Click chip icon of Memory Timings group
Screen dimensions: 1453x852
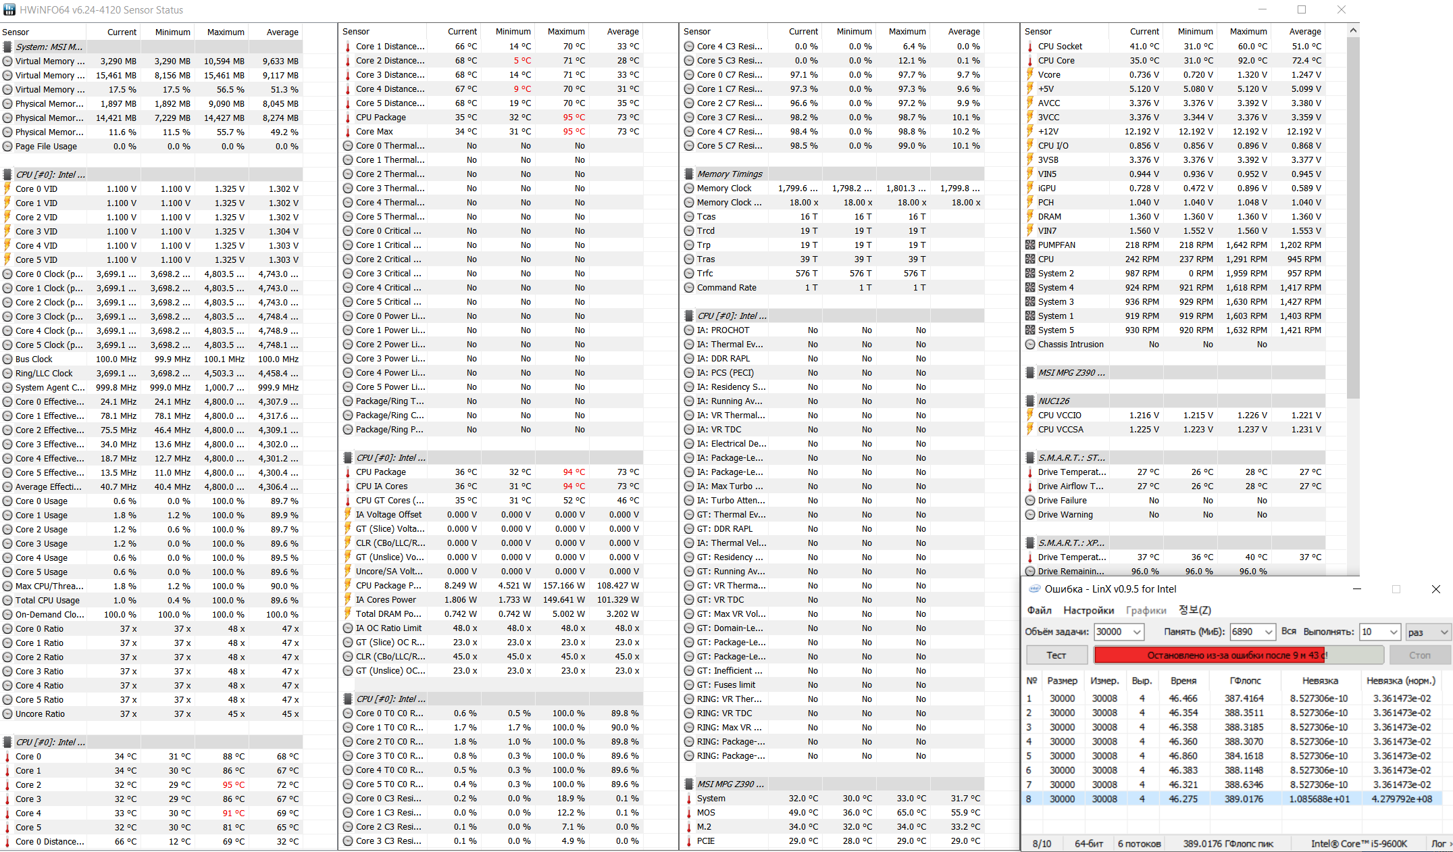[689, 174]
